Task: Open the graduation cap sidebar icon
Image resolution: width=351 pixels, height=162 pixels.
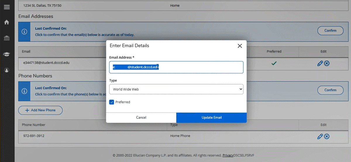Action: 7,54
